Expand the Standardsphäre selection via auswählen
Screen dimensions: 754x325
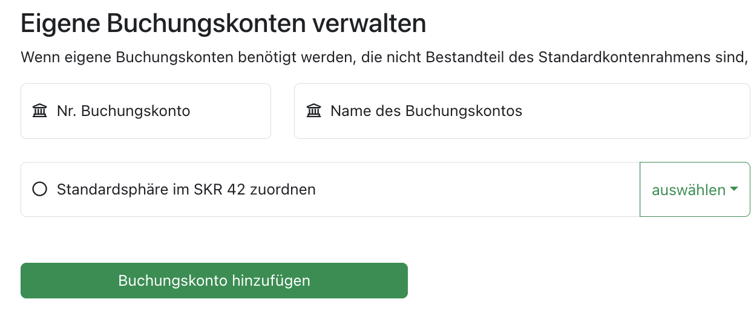tap(695, 190)
